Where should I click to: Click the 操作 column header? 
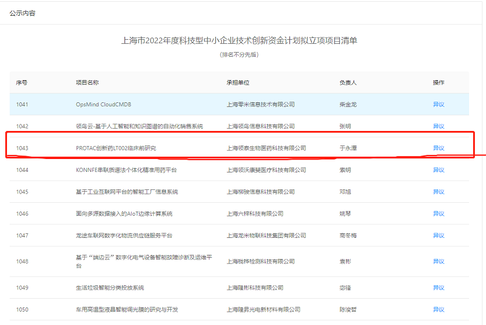pos(438,82)
